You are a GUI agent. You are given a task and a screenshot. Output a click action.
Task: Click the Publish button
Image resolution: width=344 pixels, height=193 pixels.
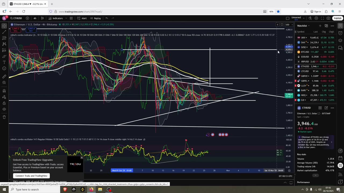338,18
